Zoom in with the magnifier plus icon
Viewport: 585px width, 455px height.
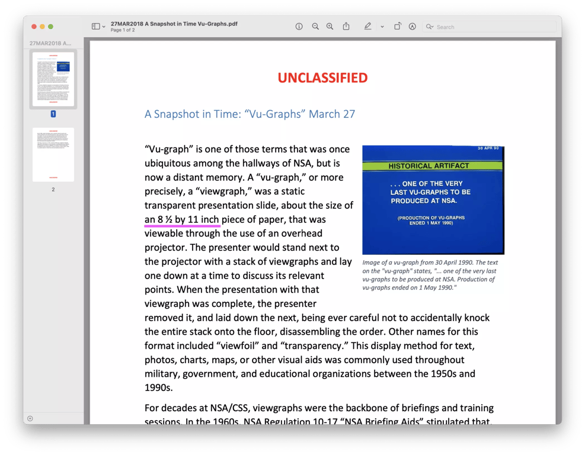pos(330,27)
